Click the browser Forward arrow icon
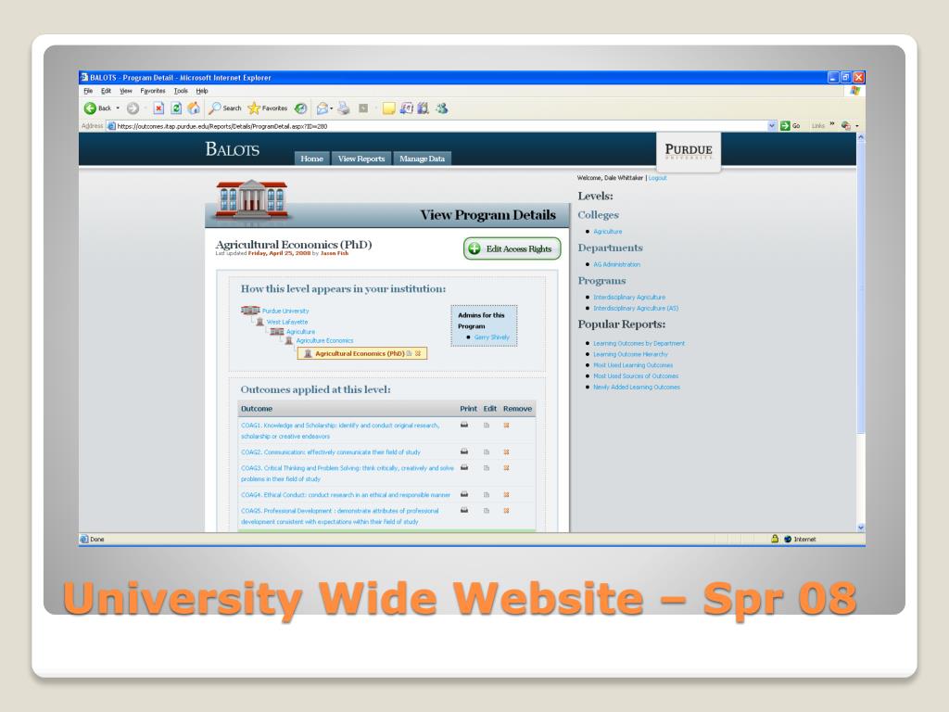This screenshot has width=949, height=712. 133,108
